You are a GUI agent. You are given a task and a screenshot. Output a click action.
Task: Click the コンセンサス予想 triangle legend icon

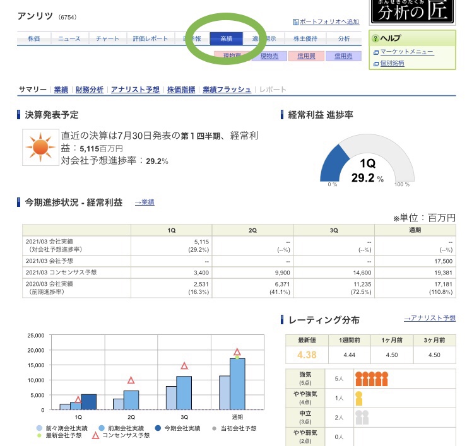95,435
